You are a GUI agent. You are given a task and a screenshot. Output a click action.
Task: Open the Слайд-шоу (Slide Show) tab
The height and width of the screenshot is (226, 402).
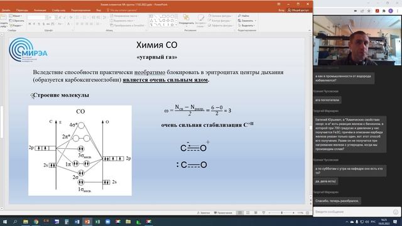[x=58, y=10]
